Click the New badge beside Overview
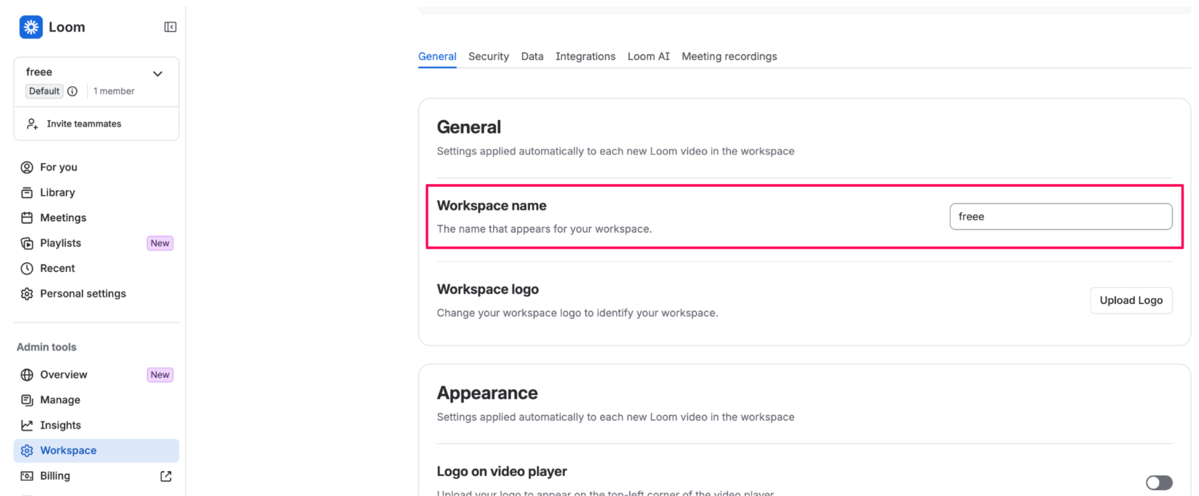The image size is (1199, 496). coord(160,375)
